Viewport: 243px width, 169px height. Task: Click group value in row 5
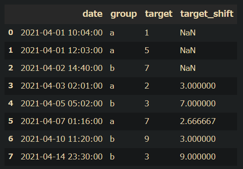tap(112, 122)
